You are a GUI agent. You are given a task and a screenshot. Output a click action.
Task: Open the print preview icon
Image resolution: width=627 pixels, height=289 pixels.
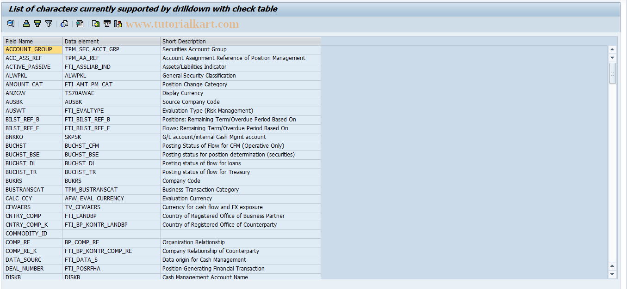point(64,24)
